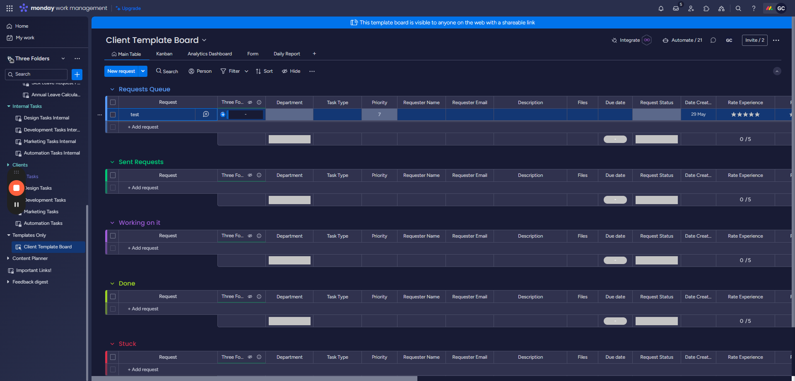Image resolution: width=795 pixels, height=381 pixels.
Task: Open the global search magnifier in top bar
Action: tap(738, 8)
